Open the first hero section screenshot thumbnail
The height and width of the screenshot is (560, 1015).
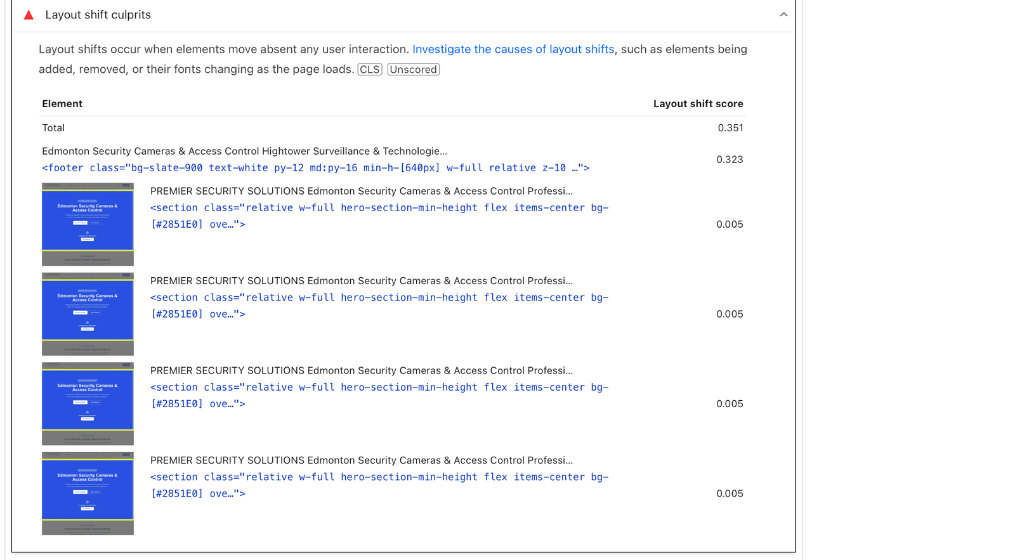pos(88,224)
